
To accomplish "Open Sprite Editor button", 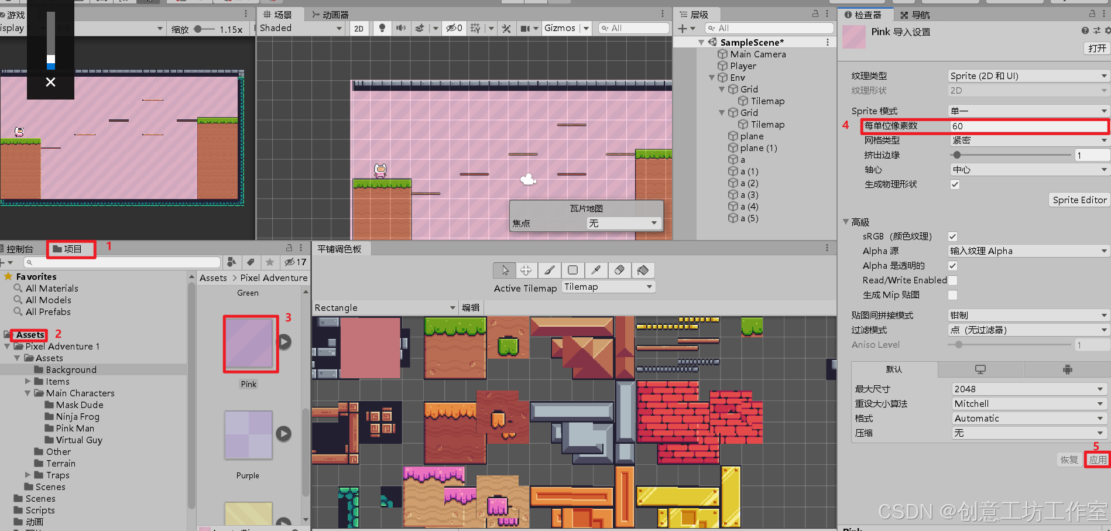I will [1079, 200].
